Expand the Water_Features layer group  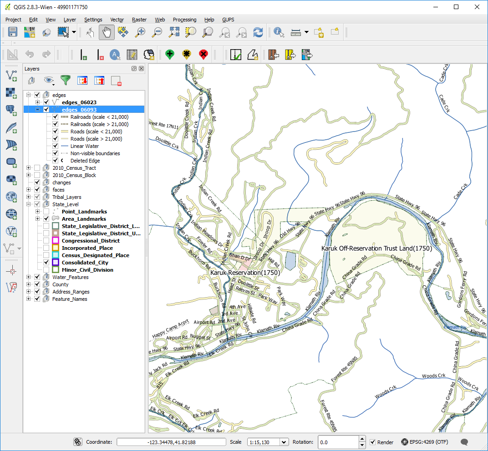[29, 277]
